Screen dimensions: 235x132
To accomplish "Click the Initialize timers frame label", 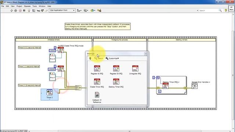I will (x=54, y=40).
